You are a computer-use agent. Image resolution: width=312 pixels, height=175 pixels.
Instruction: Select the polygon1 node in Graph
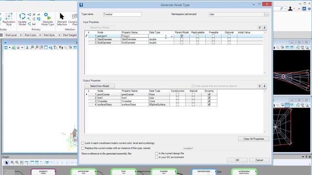tap(43, 172)
